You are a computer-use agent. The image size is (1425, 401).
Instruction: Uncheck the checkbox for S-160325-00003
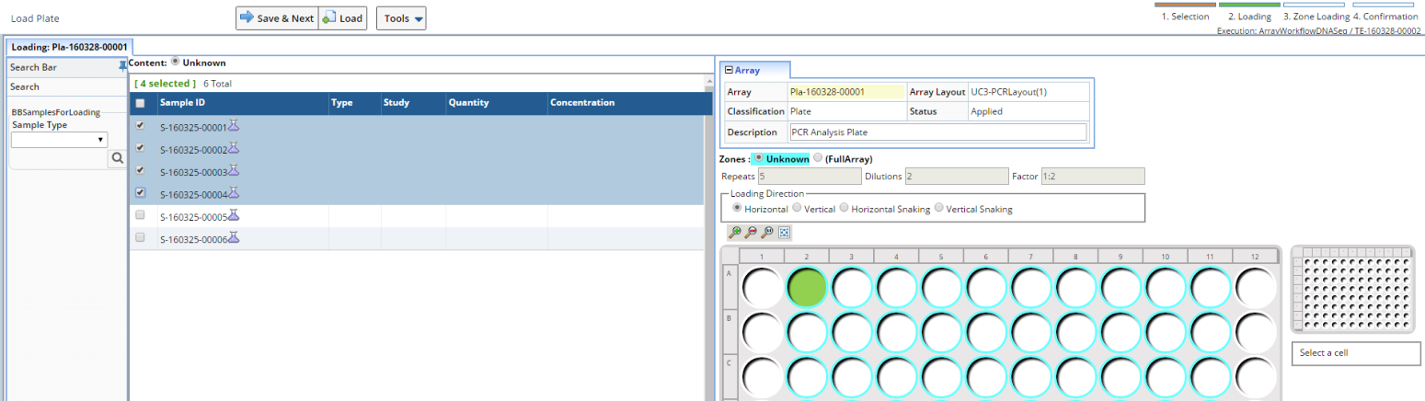(x=140, y=170)
